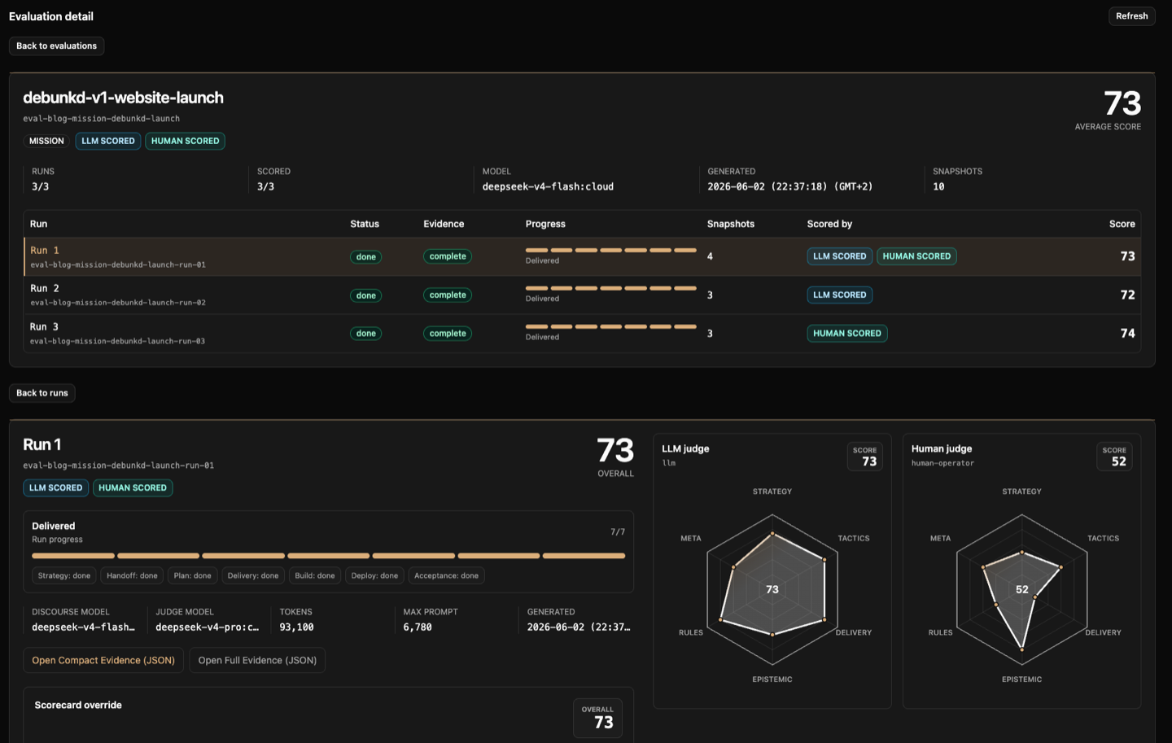Click HUMAN SCORED badge in Run 3 row
The height and width of the screenshot is (743, 1172).
[x=847, y=334]
